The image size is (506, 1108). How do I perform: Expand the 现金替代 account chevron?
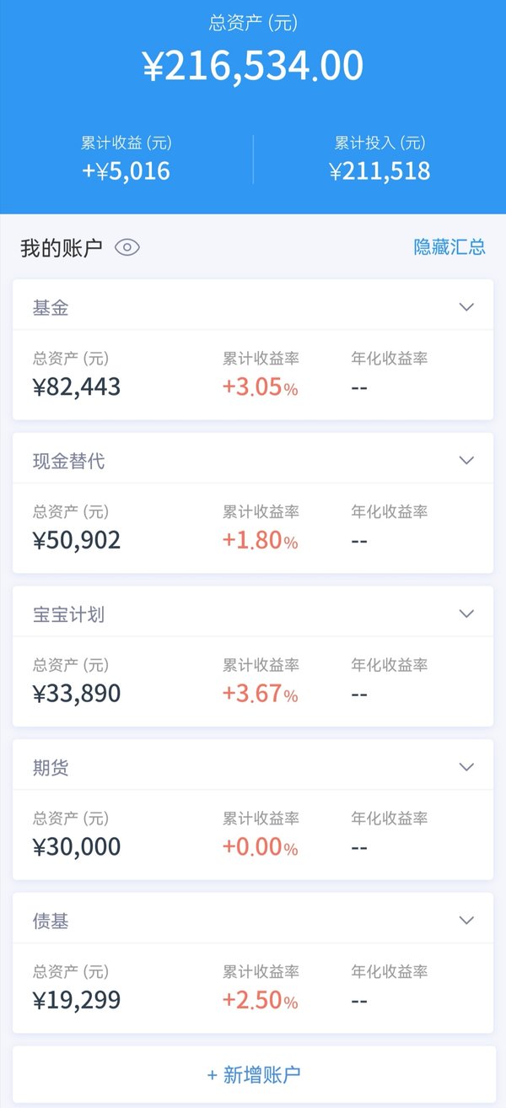467,461
